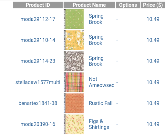This screenshot has height=135, width=165.
Task: Open the green Spring Brook fabric thumbnail
Action: [x=74, y=19]
